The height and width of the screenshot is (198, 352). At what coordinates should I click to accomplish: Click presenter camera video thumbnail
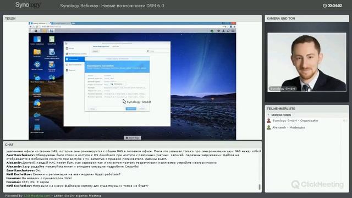pyautogui.click(x=307, y=62)
